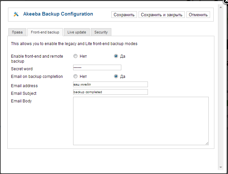Open the Права tab
The image size is (228, 174).
click(x=17, y=32)
